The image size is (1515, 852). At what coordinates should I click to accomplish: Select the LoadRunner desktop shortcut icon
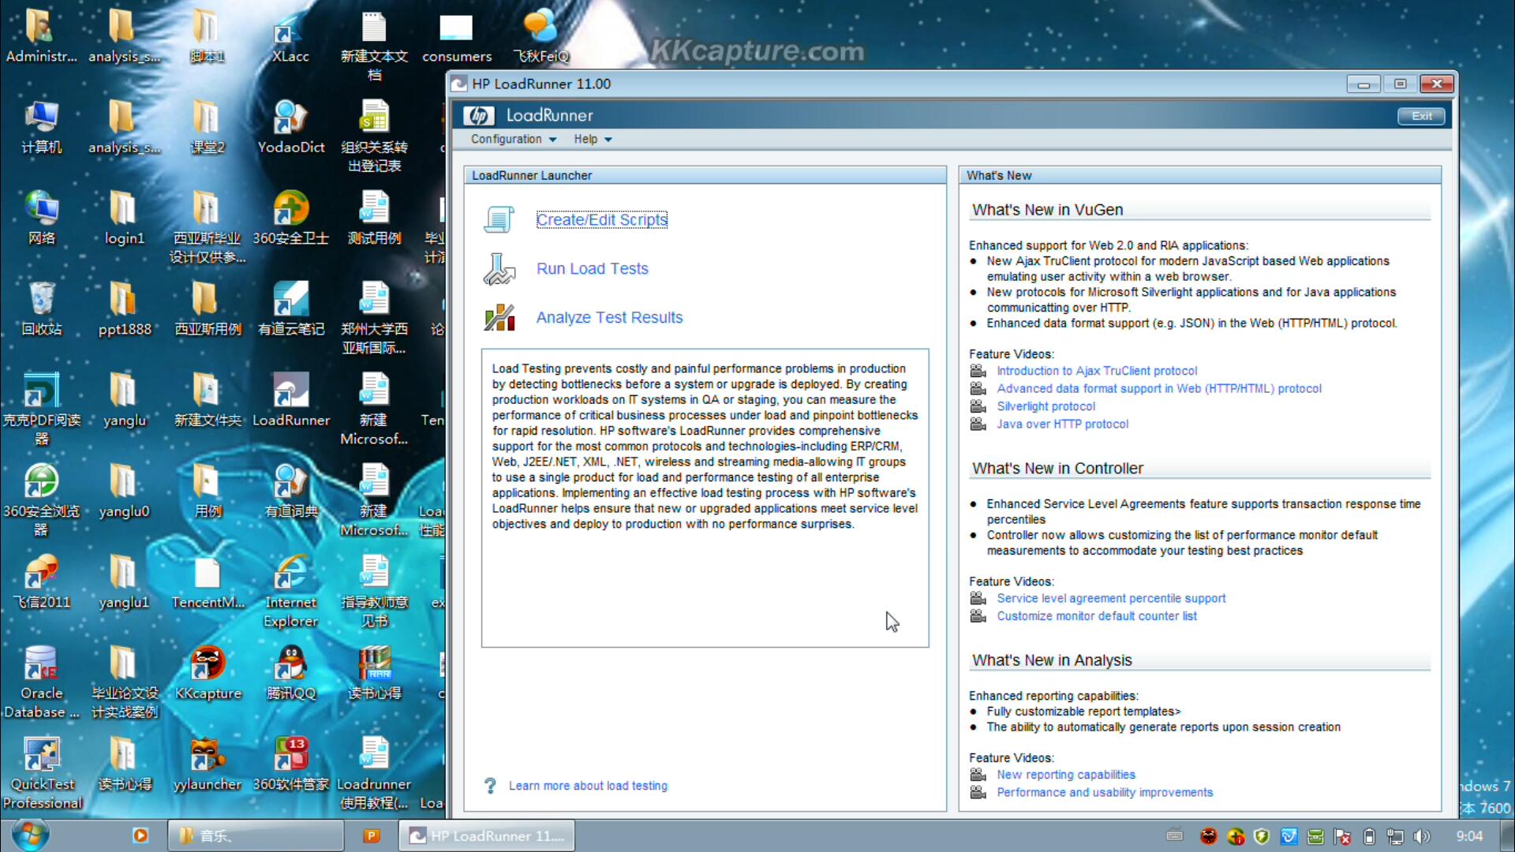[290, 390]
